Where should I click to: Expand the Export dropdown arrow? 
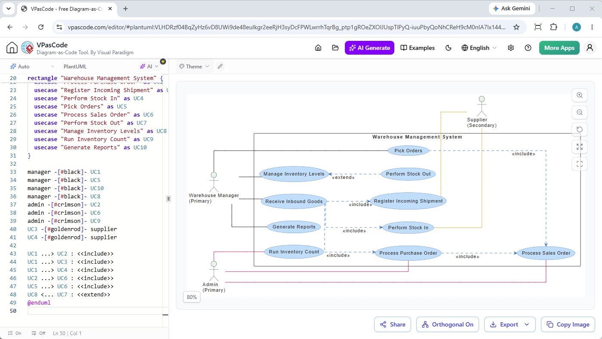coord(527,324)
